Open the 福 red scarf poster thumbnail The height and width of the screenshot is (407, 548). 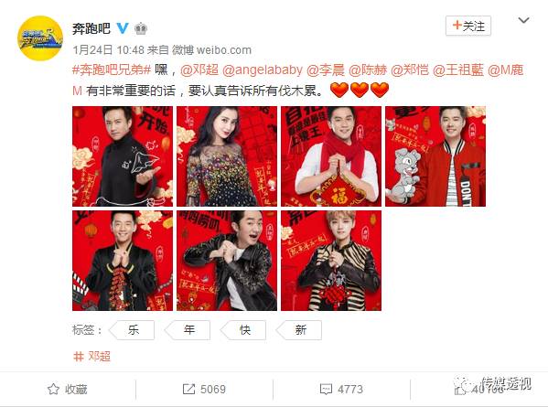click(331, 156)
